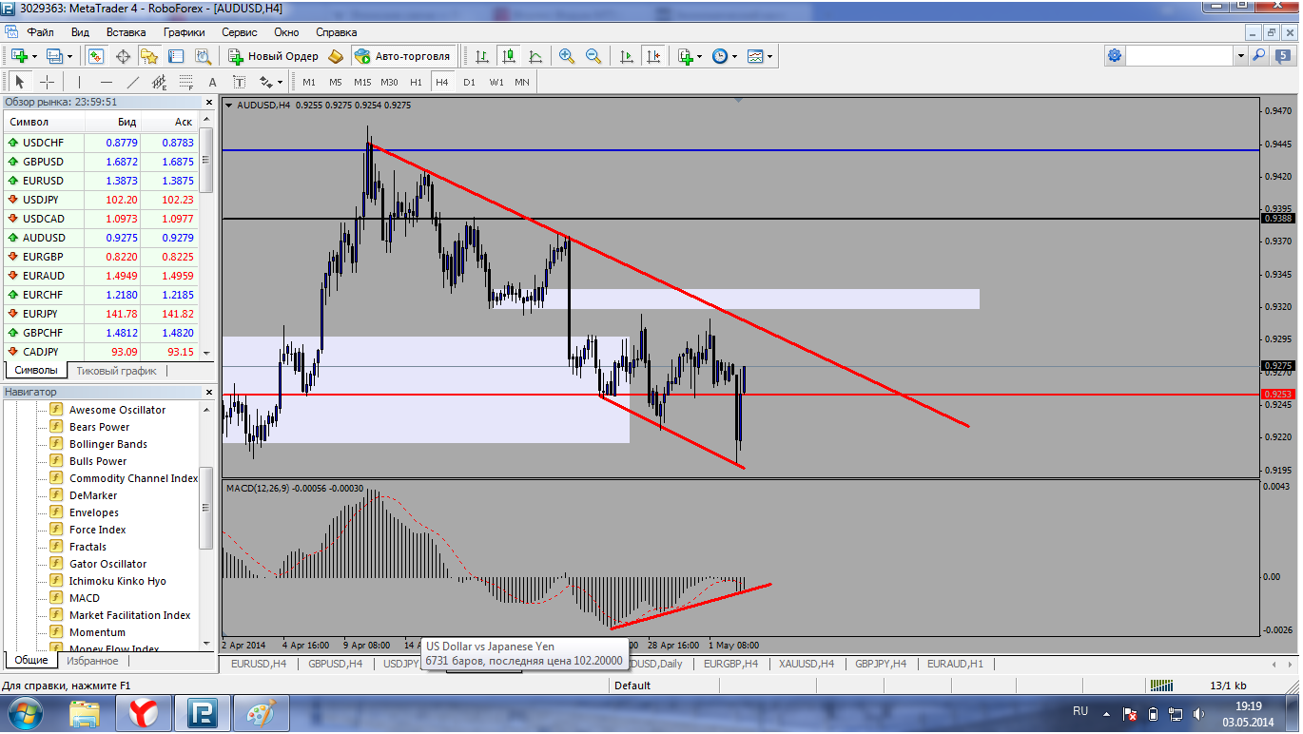Open the Файл menu

click(x=41, y=31)
